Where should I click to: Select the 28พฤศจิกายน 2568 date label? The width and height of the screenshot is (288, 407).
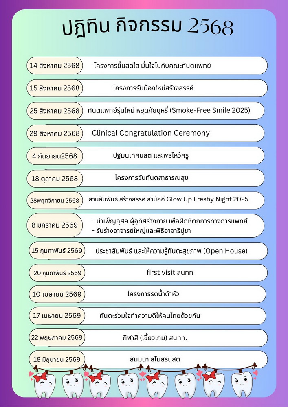click(55, 200)
